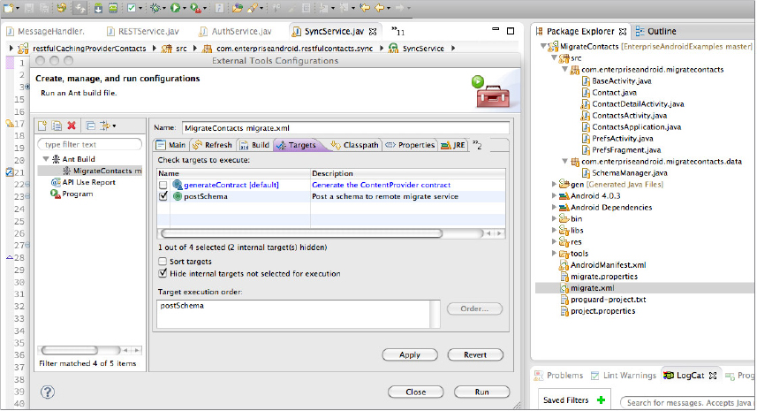Screen dimensions: 757x411
Task: Collapse the Ant Build tree node
Action: [x=45, y=159]
